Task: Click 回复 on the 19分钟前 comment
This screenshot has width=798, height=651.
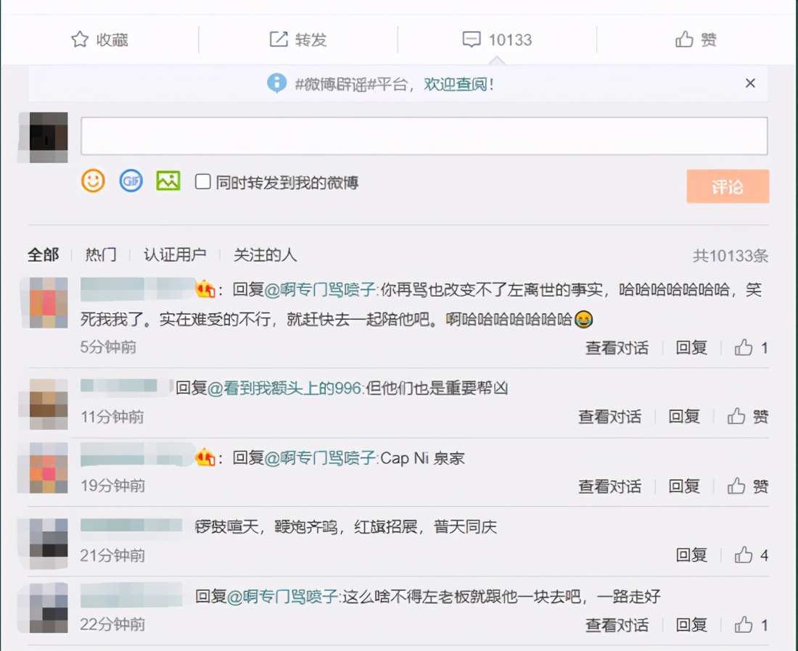Action: 684,486
